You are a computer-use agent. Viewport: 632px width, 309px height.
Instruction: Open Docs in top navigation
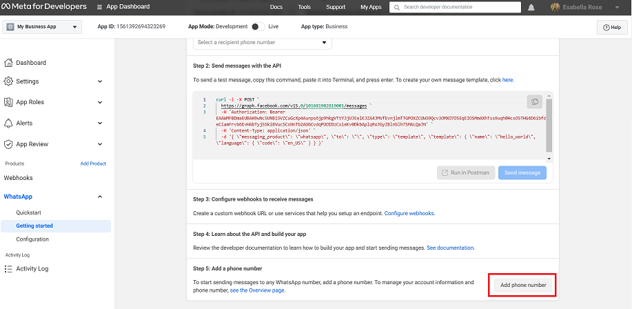tap(276, 7)
